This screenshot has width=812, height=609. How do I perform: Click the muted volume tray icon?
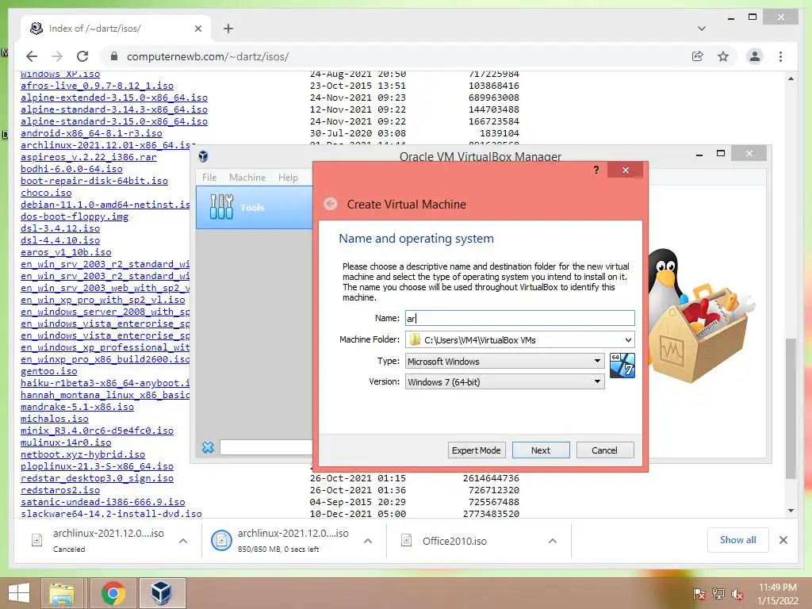pyautogui.click(x=737, y=594)
